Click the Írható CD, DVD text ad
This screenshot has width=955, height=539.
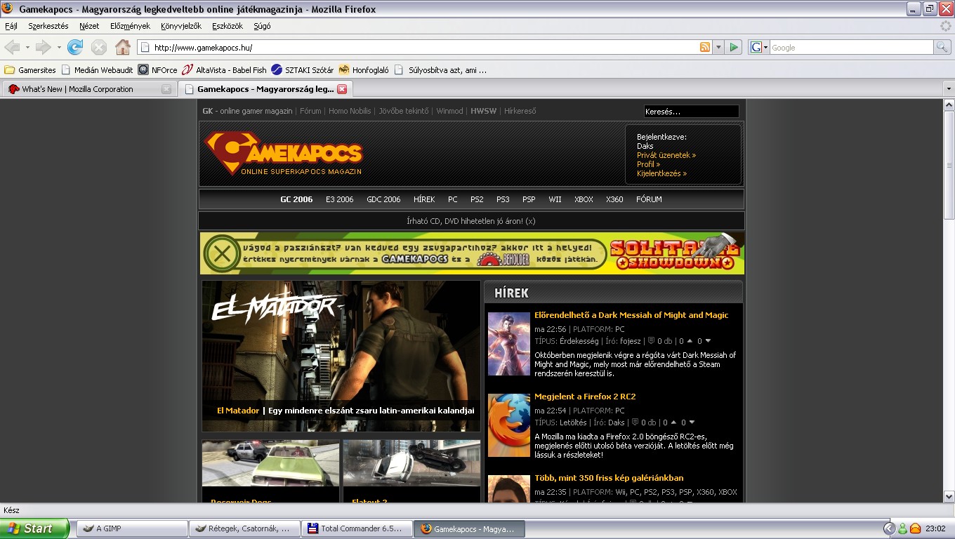click(x=471, y=221)
